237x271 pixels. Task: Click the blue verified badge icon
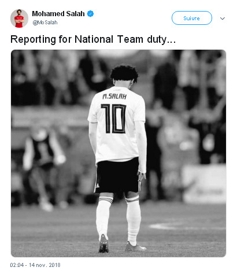(x=90, y=14)
